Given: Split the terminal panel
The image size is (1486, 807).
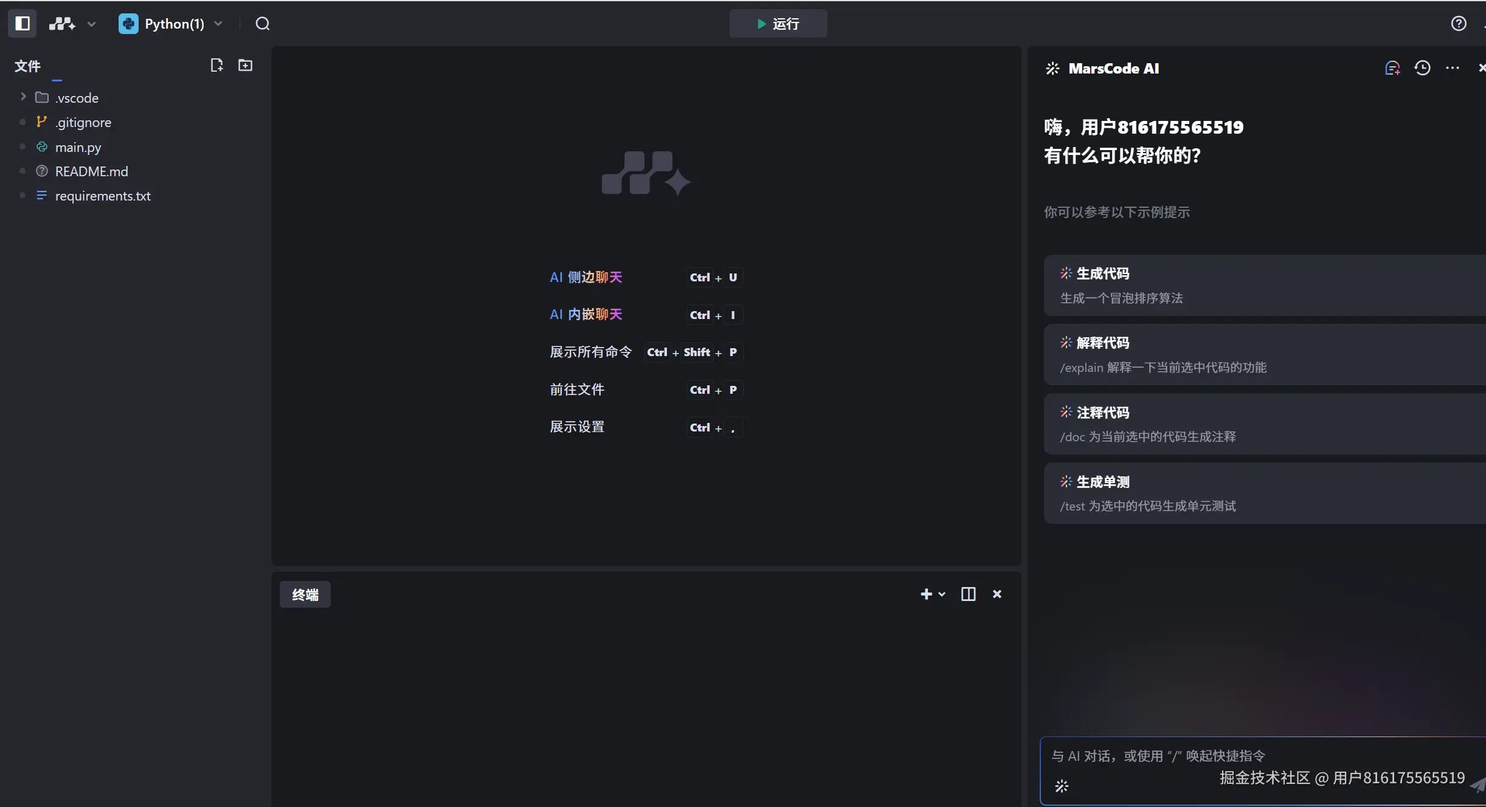Looking at the screenshot, I should 968,594.
